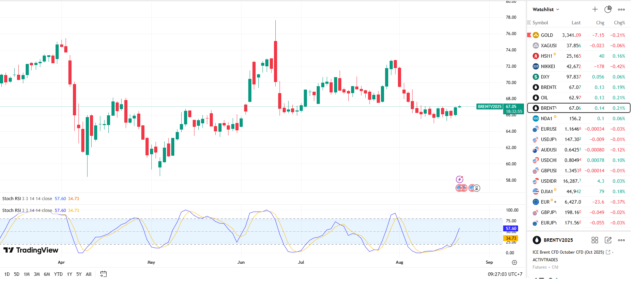This screenshot has width=632, height=296.
Task: Open the watchlist advanced view pie icon
Action: [608, 9]
